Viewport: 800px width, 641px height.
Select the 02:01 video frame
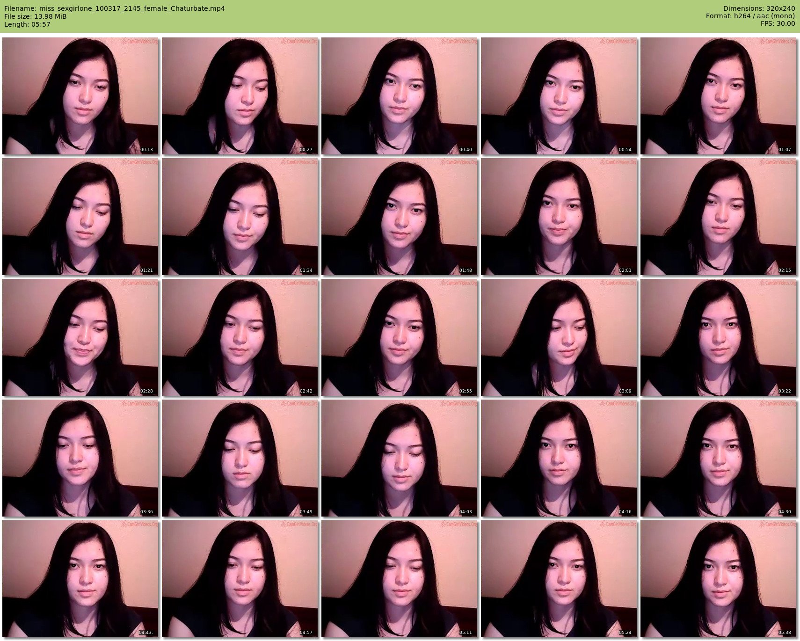tap(559, 217)
